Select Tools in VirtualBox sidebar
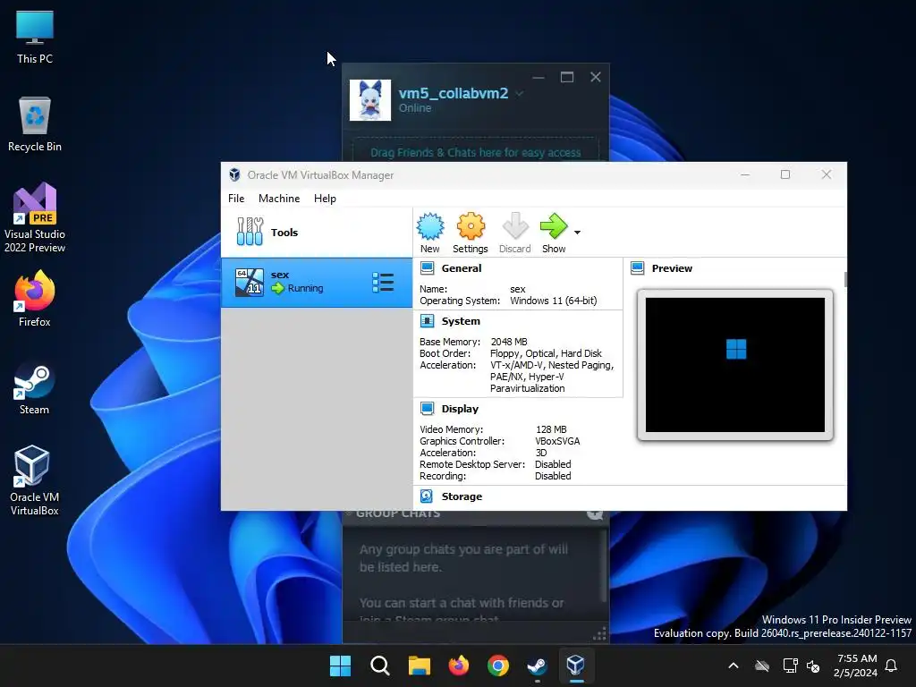This screenshot has width=916, height=687. 317,233
